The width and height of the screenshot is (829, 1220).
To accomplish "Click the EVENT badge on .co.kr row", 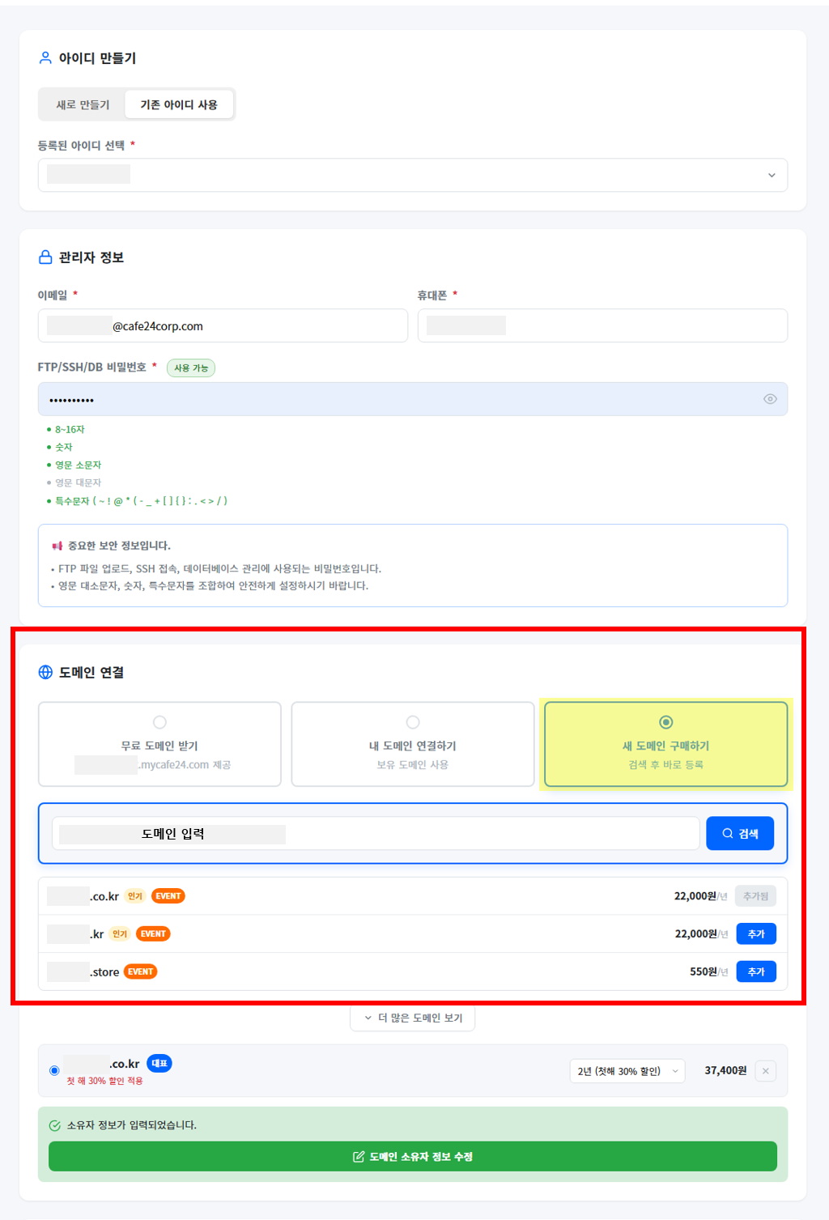I will coord(168,896).
